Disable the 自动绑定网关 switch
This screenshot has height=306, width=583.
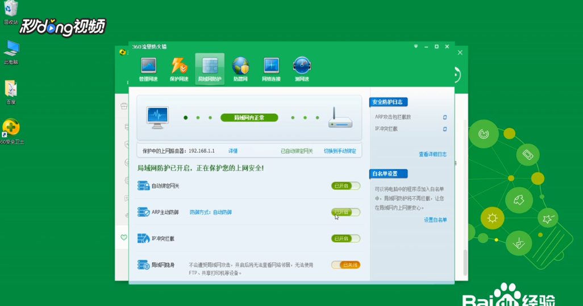click(x=346, y=186)
